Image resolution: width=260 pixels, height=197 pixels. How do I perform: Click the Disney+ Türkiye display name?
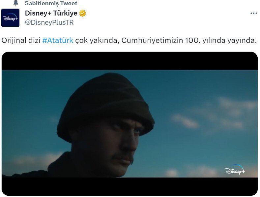point(51,13)
